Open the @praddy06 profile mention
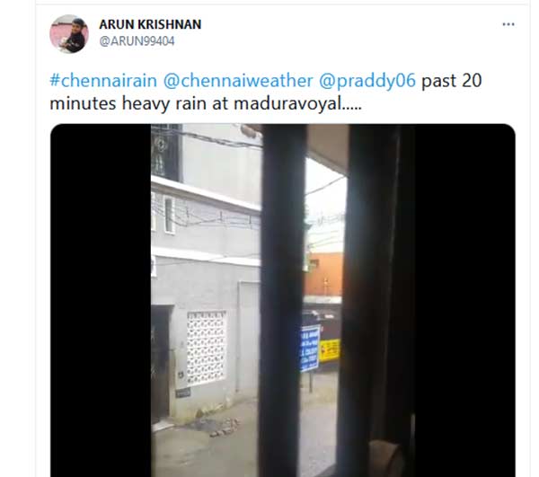539x477 pixels. click(x=367, y=81)
